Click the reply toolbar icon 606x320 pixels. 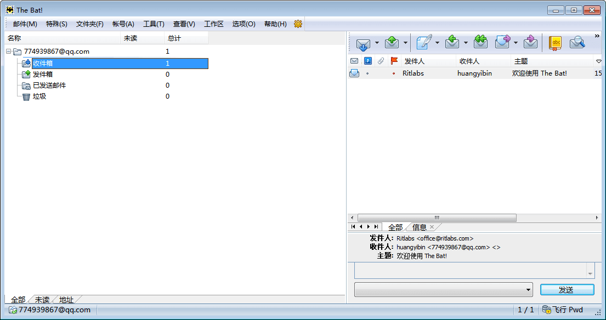pos(452,43)
